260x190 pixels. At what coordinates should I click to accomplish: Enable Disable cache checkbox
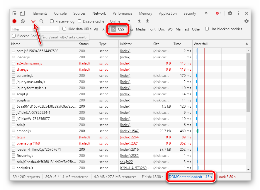[79, 21]
